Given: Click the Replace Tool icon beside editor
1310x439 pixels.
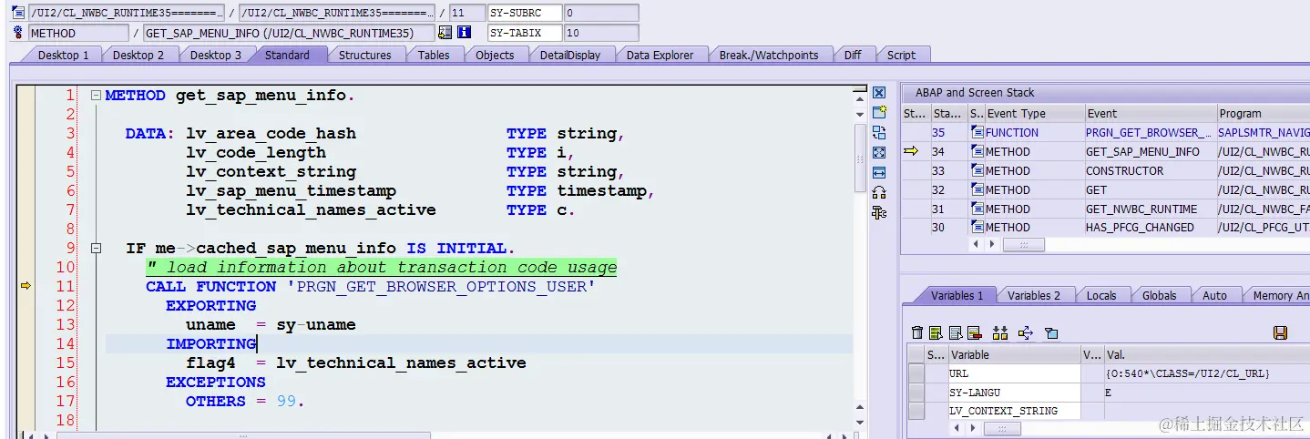Looking at the screenshot, I should [x=879, y=133].
